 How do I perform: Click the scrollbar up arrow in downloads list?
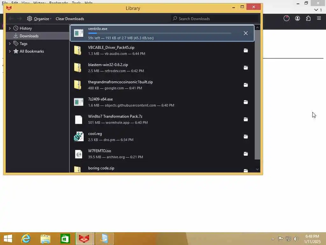(x=257, y=27)
